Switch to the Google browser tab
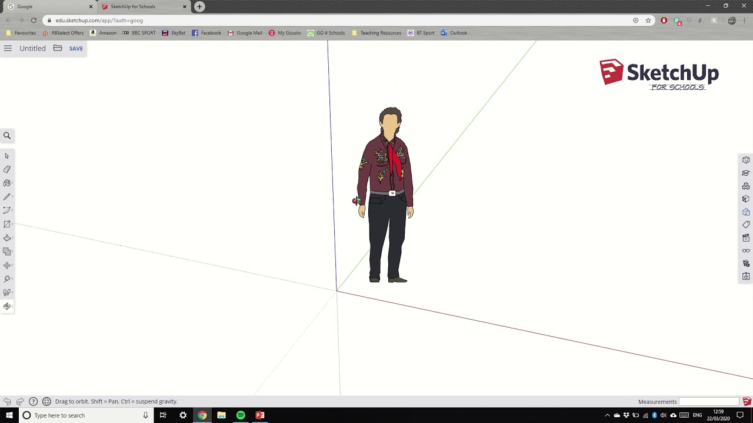 point(48,6)
